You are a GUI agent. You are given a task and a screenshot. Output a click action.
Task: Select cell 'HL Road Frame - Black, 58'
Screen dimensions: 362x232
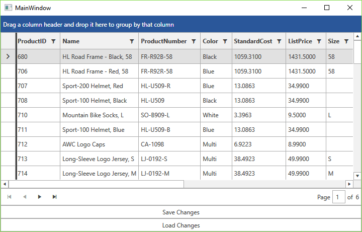pos(99,56)
